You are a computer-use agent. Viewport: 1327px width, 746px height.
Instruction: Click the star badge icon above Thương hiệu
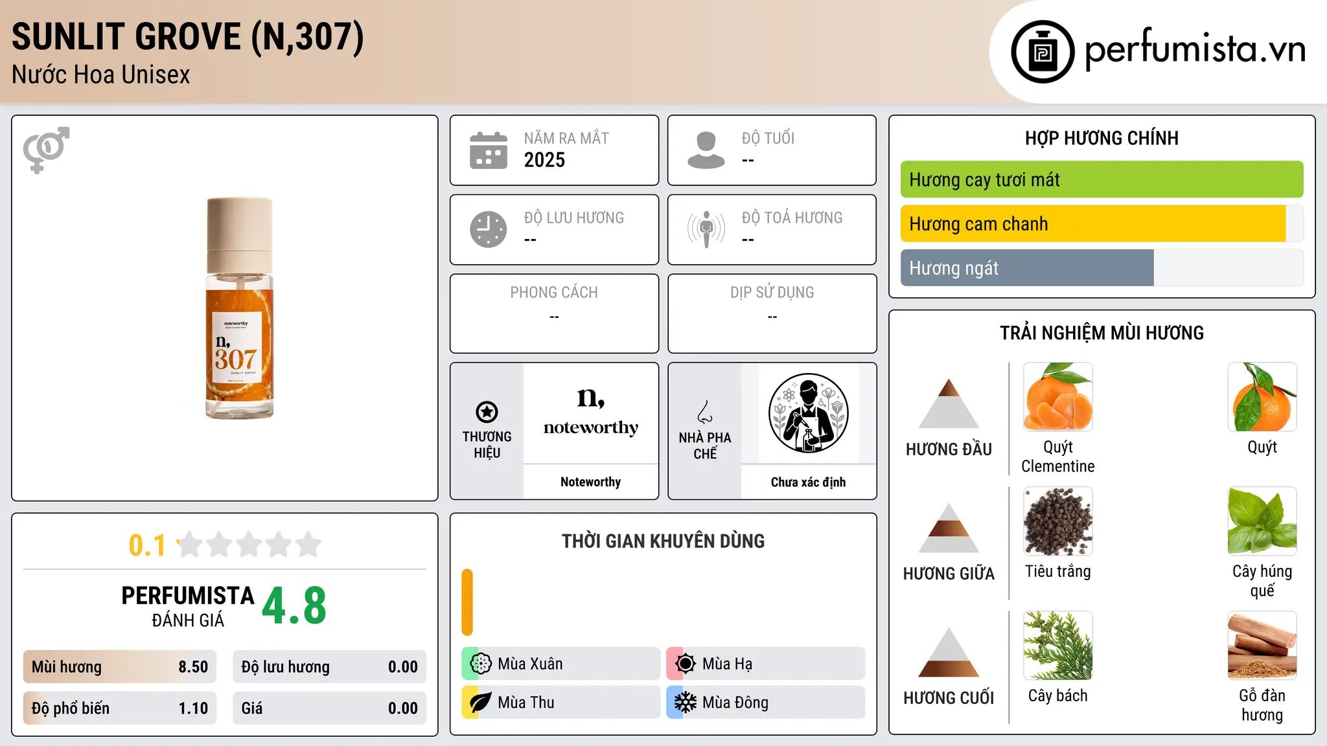click(x=487, y=412)
